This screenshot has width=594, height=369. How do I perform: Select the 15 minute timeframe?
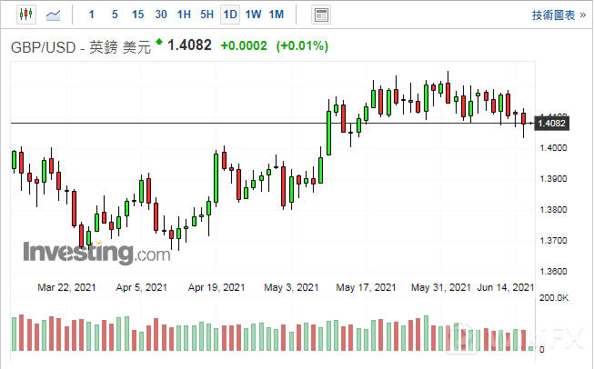click(137, 15)
